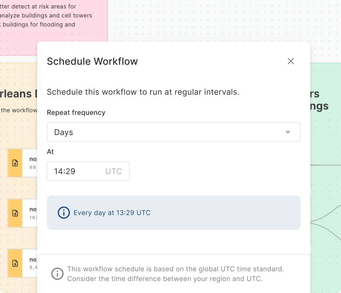Click the footer note about UTC time standard
This screenshot has height=293, width=341.
176,274
